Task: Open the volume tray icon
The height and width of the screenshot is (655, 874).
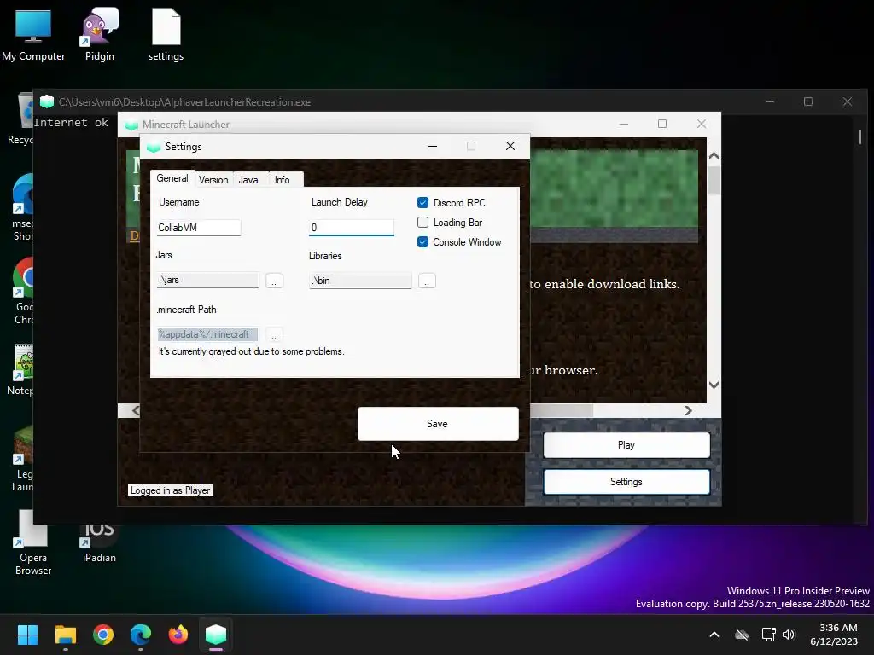Action: click(789, 635)
